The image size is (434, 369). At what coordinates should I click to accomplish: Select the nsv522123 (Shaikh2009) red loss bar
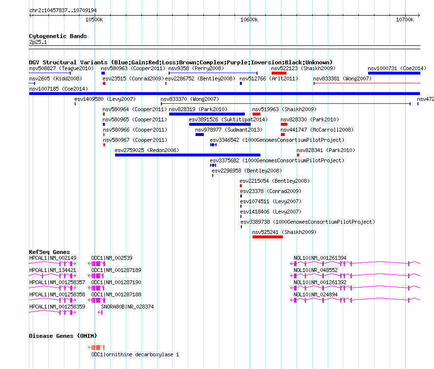(279, 73)
